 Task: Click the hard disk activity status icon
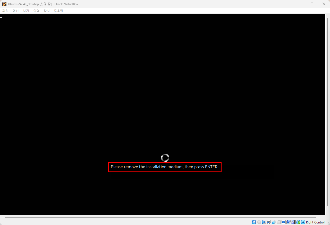click(x=254, y=222)
